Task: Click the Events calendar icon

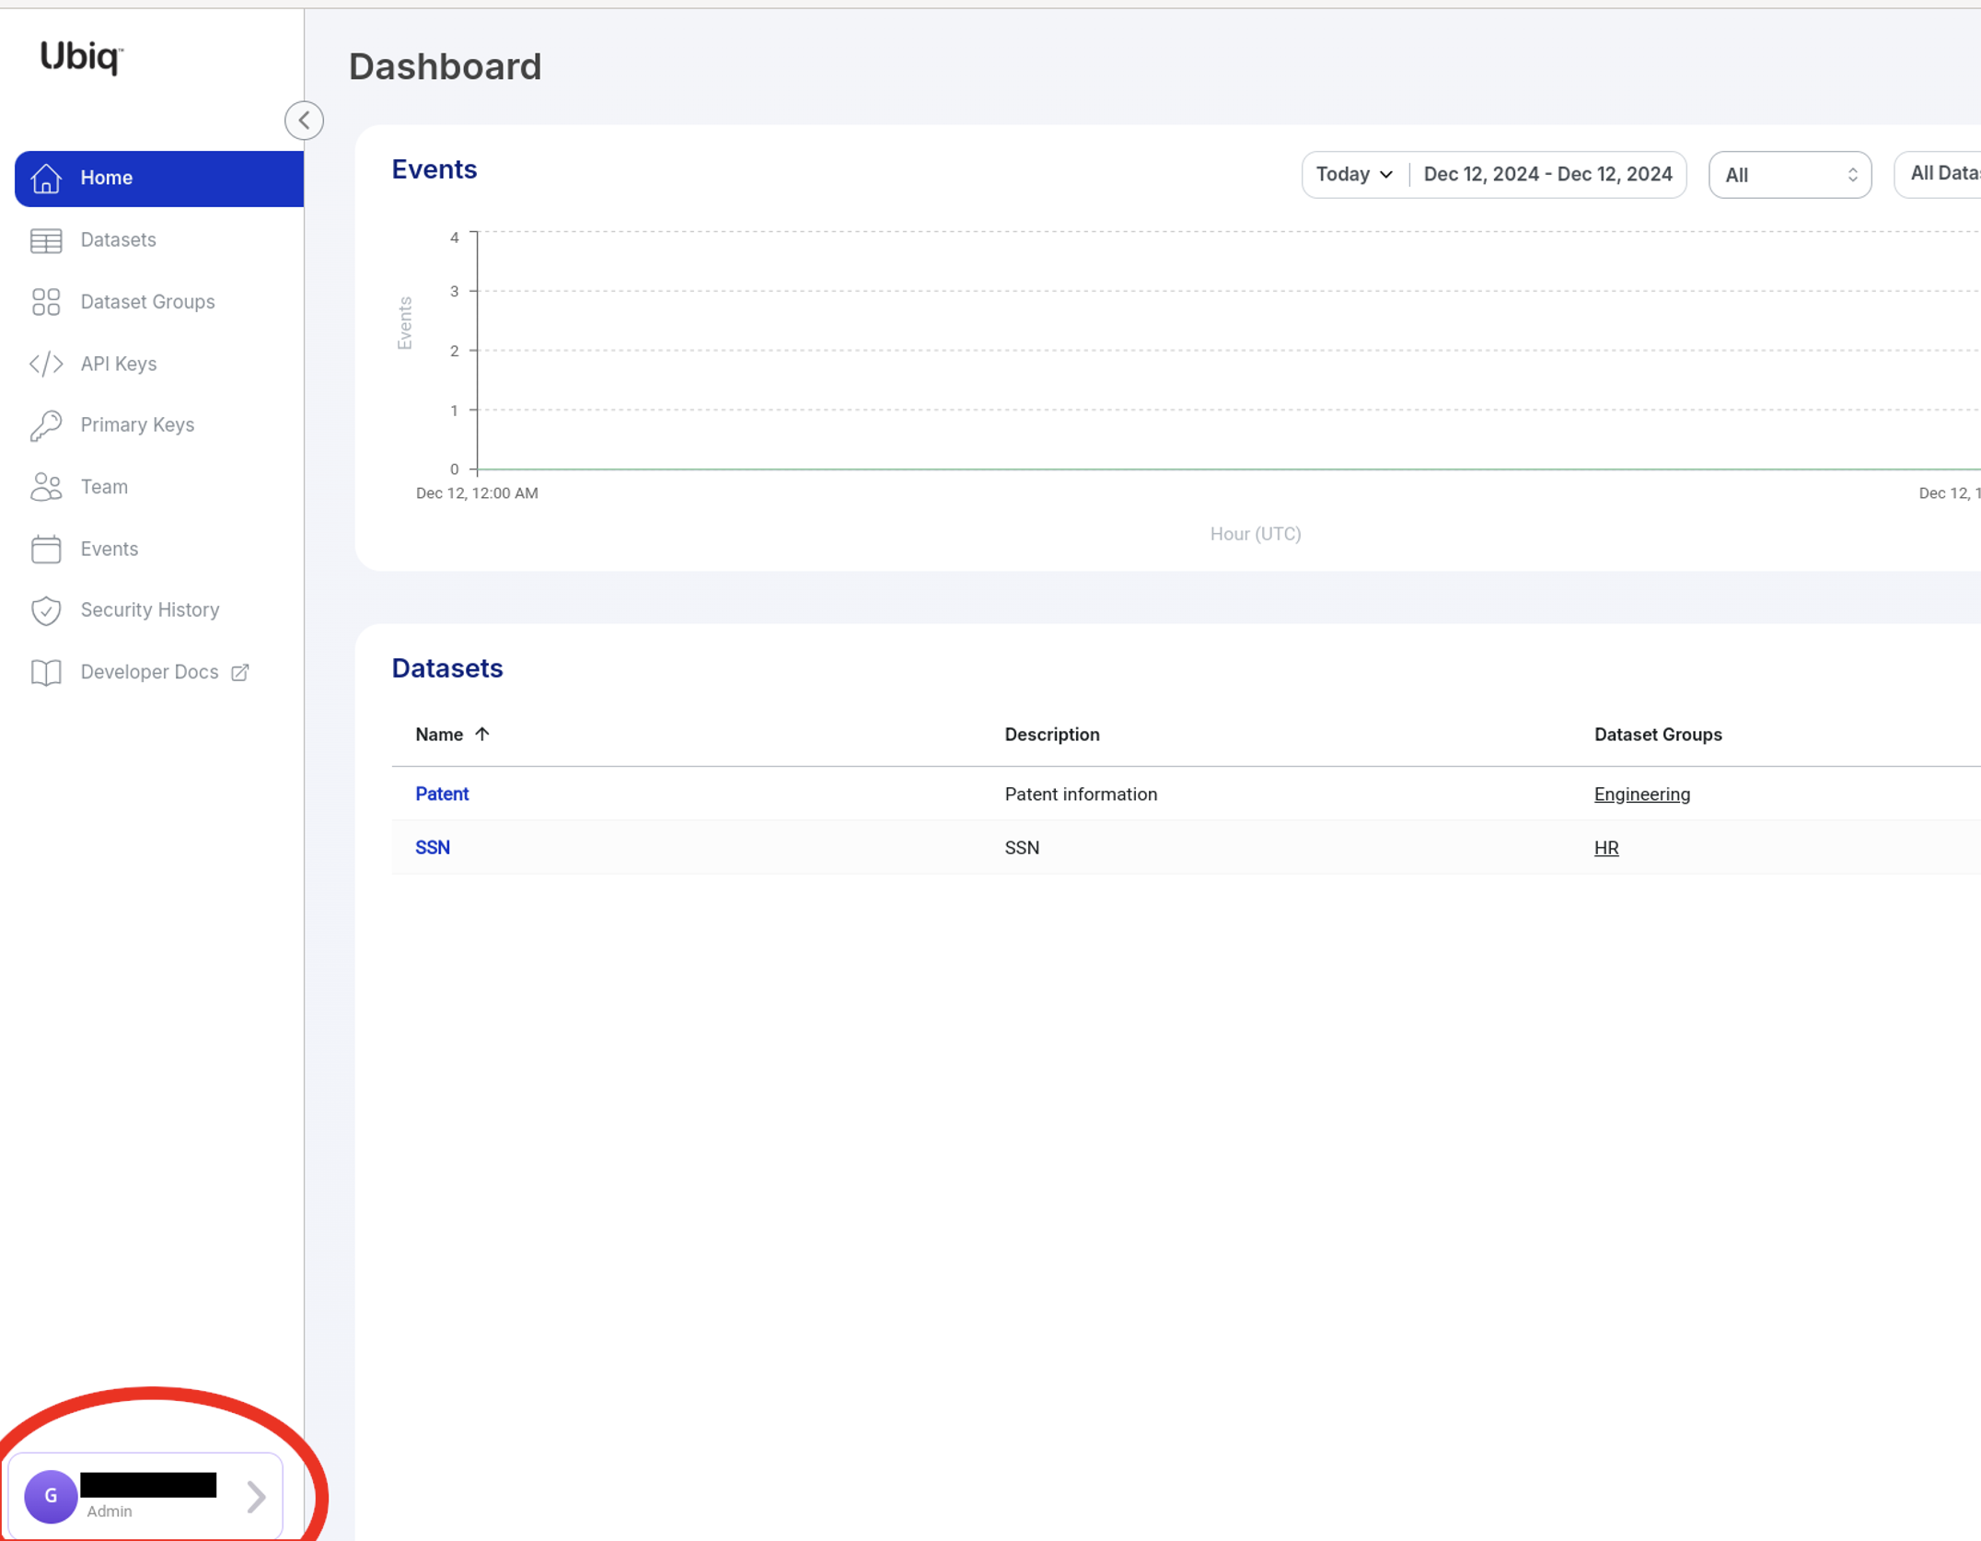Action: [46, 549]
